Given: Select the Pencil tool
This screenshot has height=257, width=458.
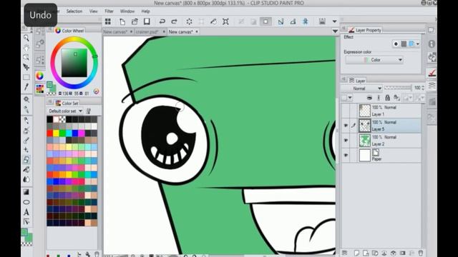Looking at the screenshot, I should point(26,120).
